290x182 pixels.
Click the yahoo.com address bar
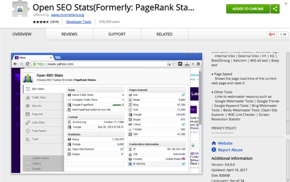104,64
